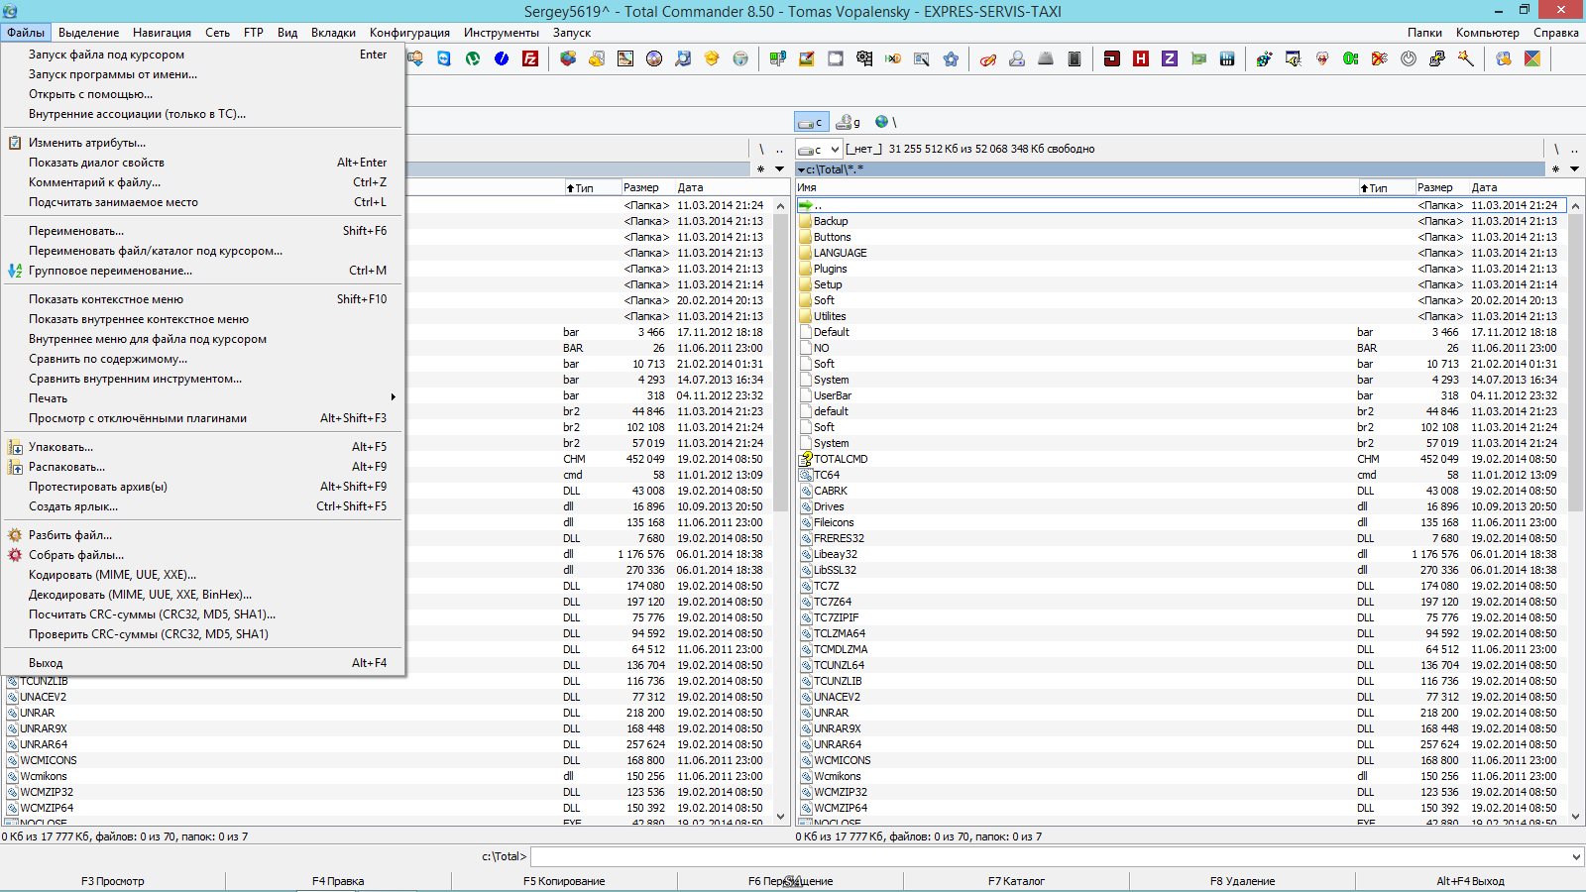
Task: Open right panel directory history arrow
Action: 1574,168
